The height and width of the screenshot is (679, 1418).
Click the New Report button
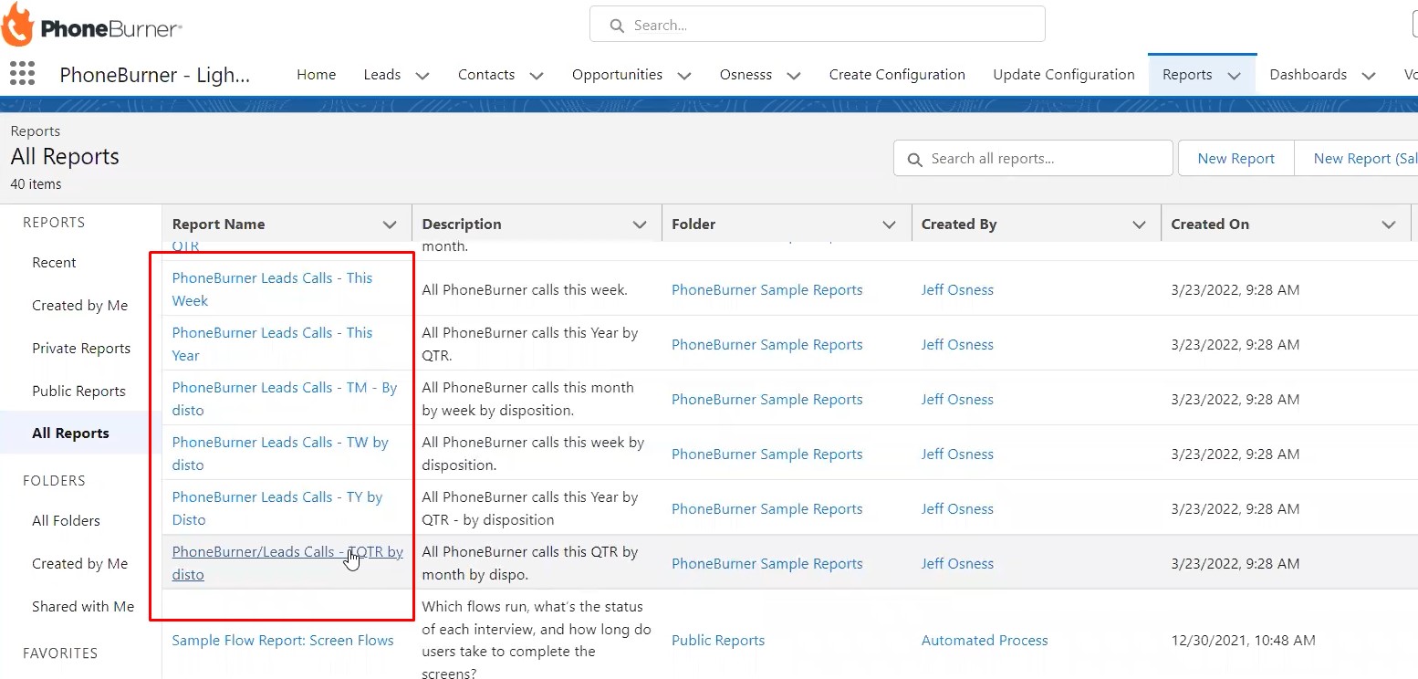1236,158
